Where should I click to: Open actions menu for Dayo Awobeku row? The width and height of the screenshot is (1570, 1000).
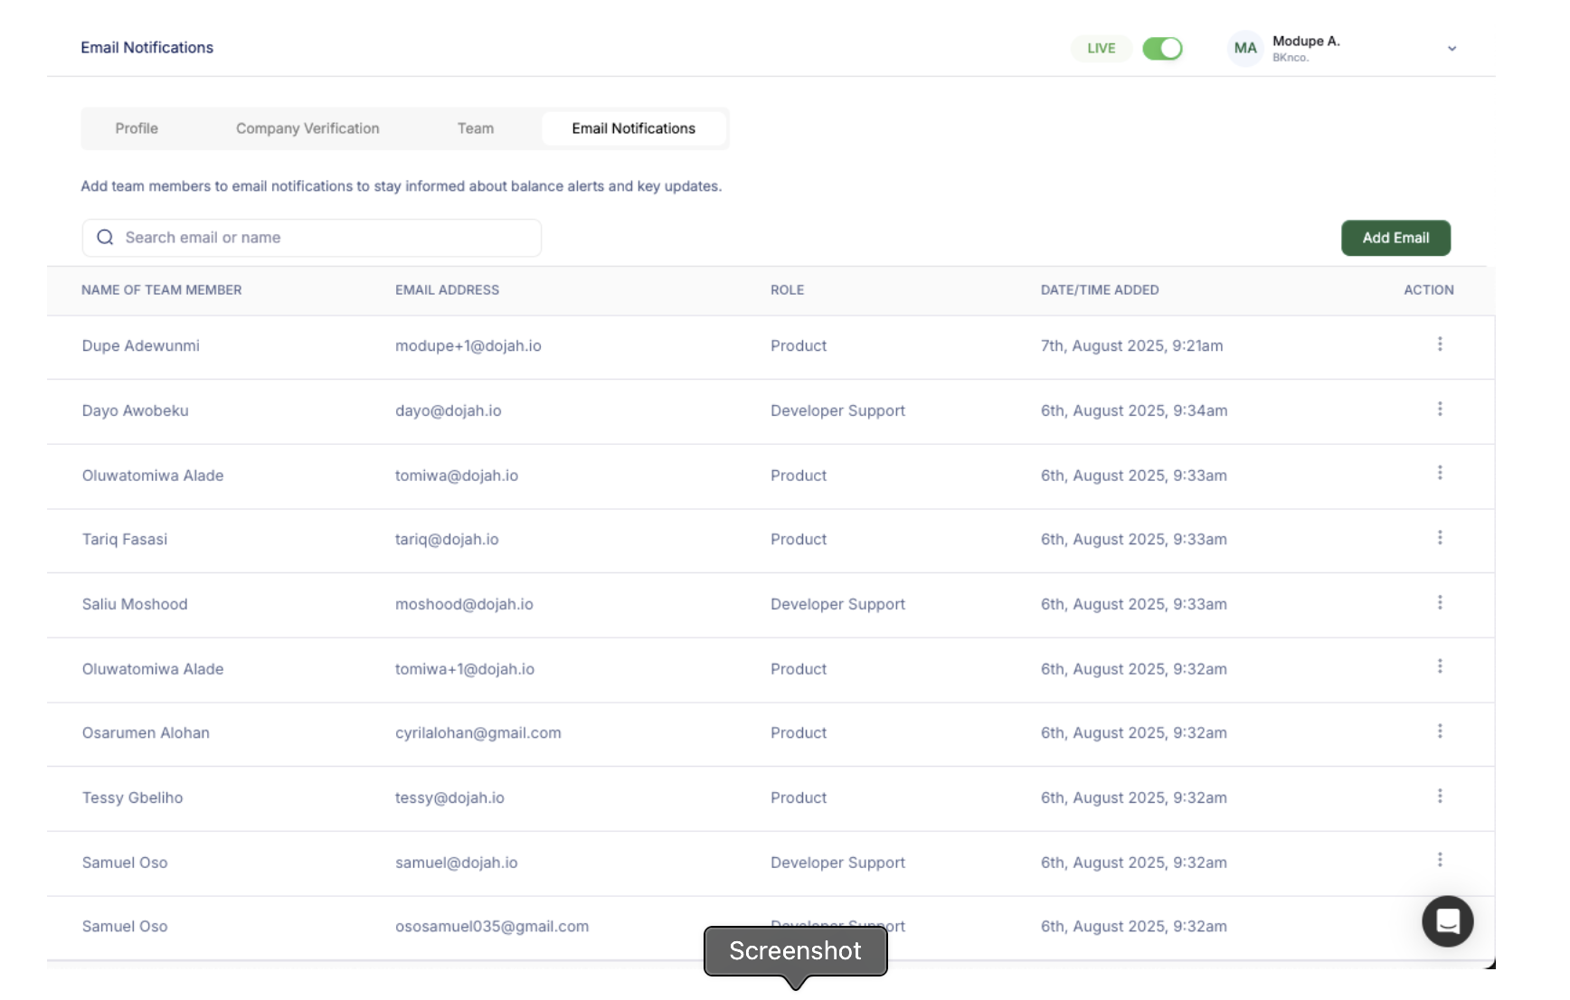(1440, 410)
